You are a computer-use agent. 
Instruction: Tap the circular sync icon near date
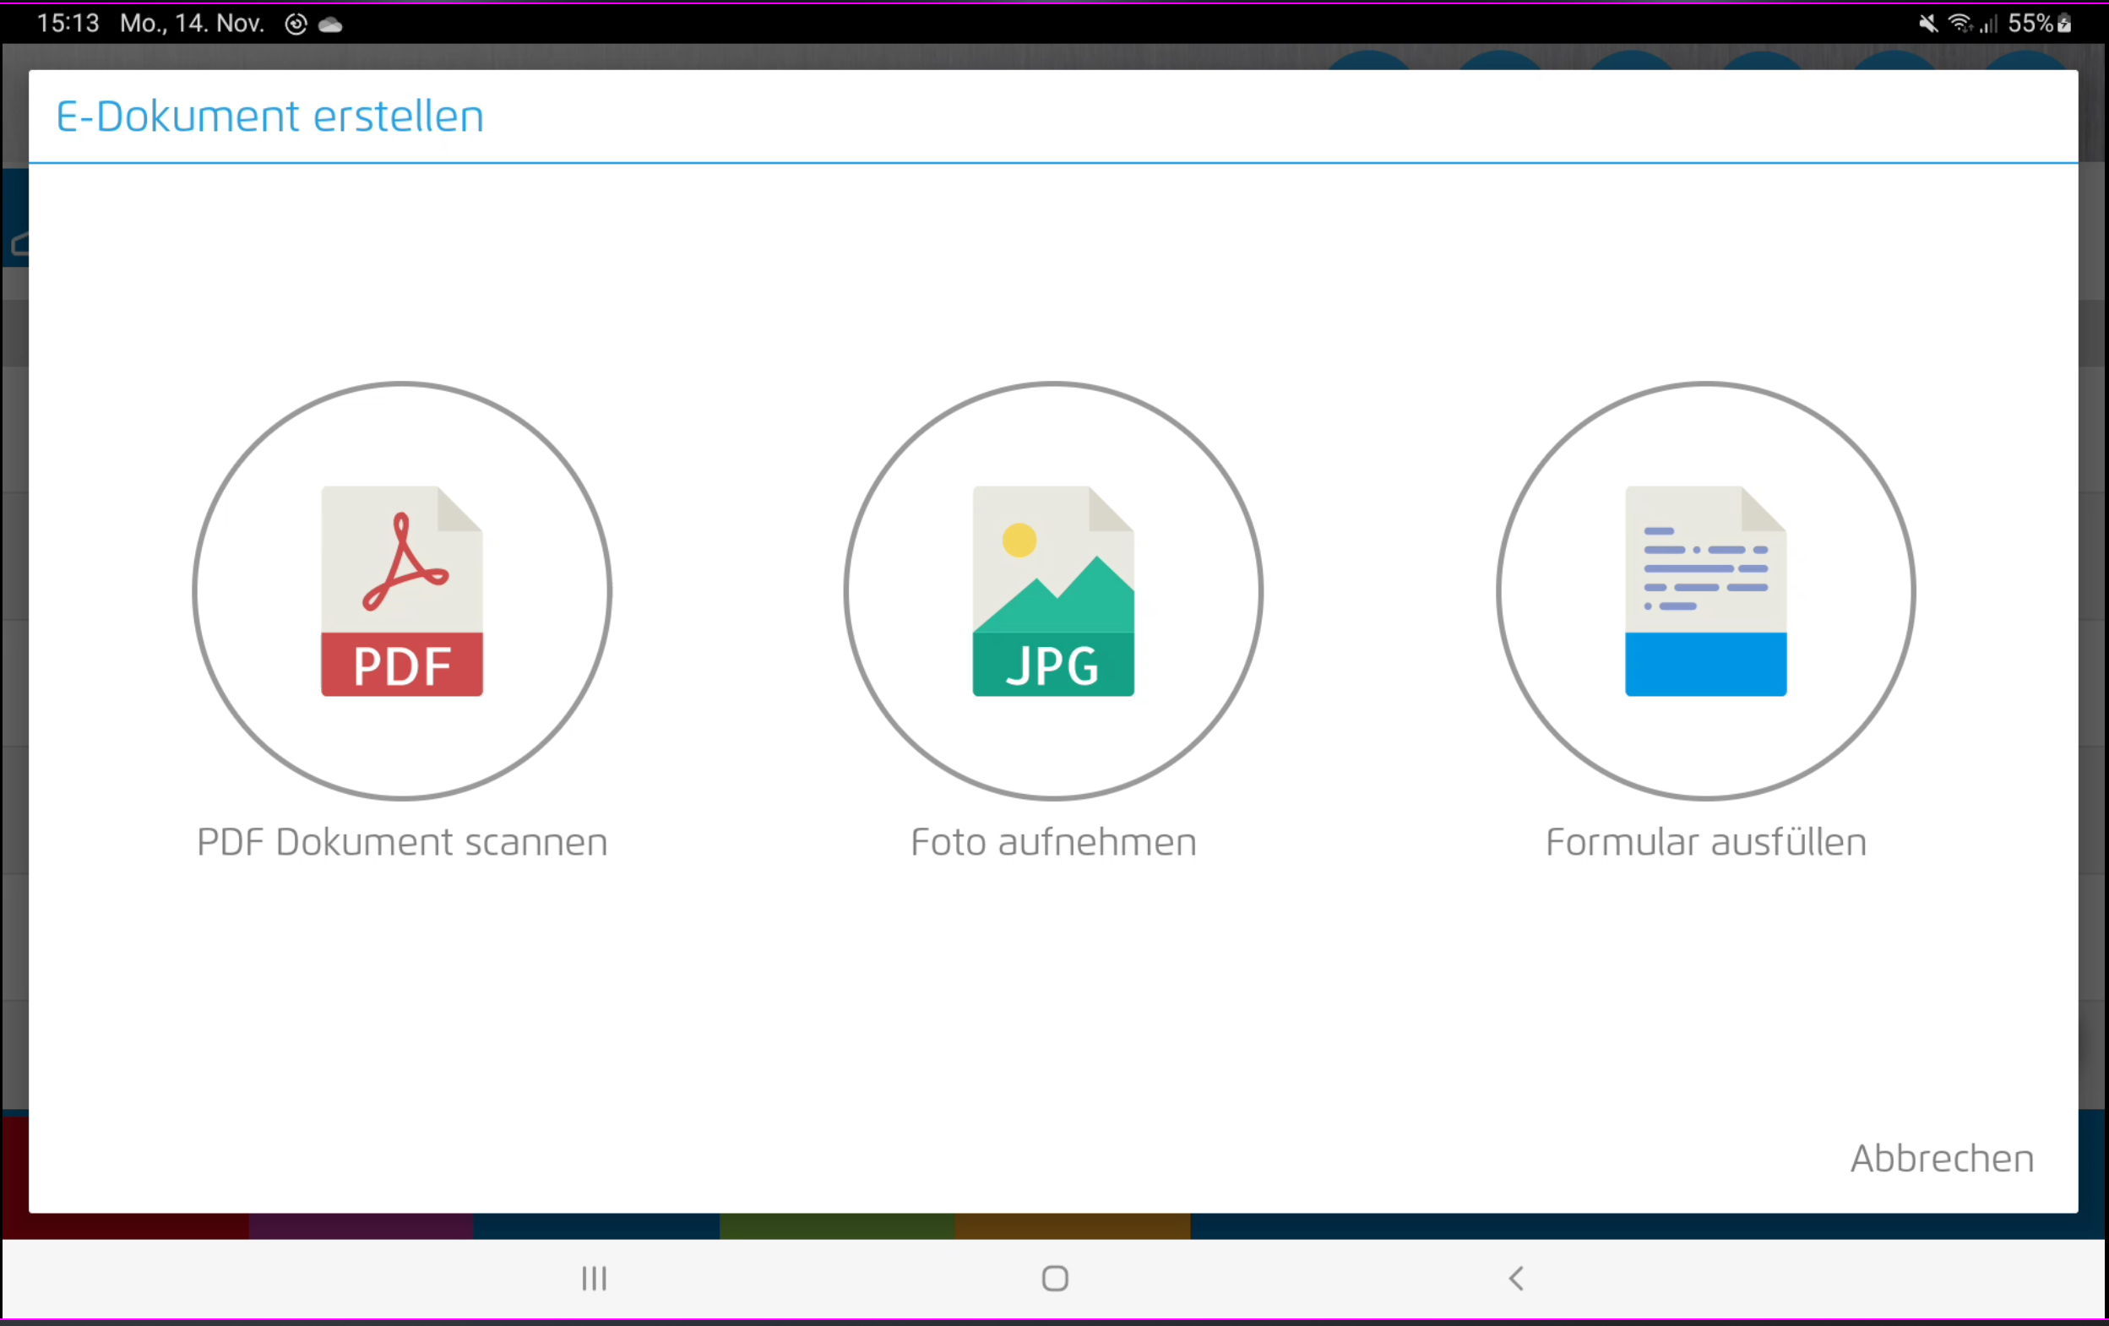(296, 24)
